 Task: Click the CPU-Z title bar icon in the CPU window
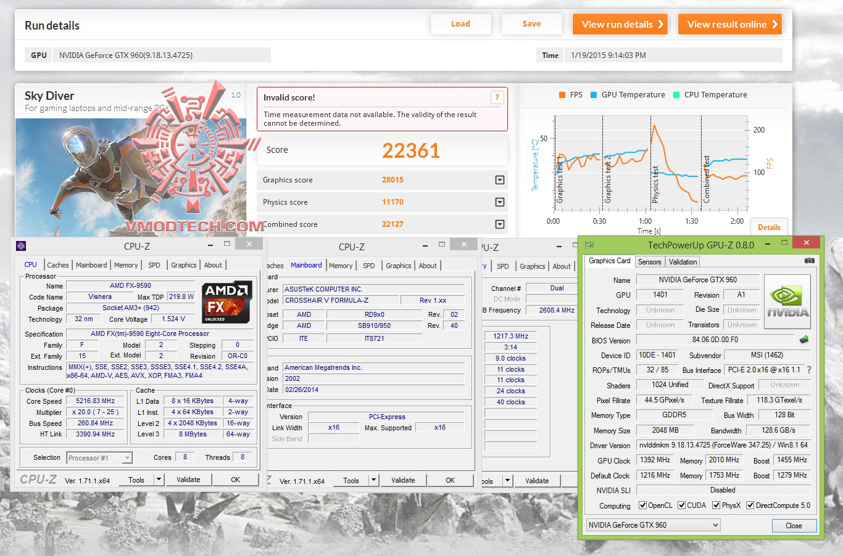click(x=20, y=246)
